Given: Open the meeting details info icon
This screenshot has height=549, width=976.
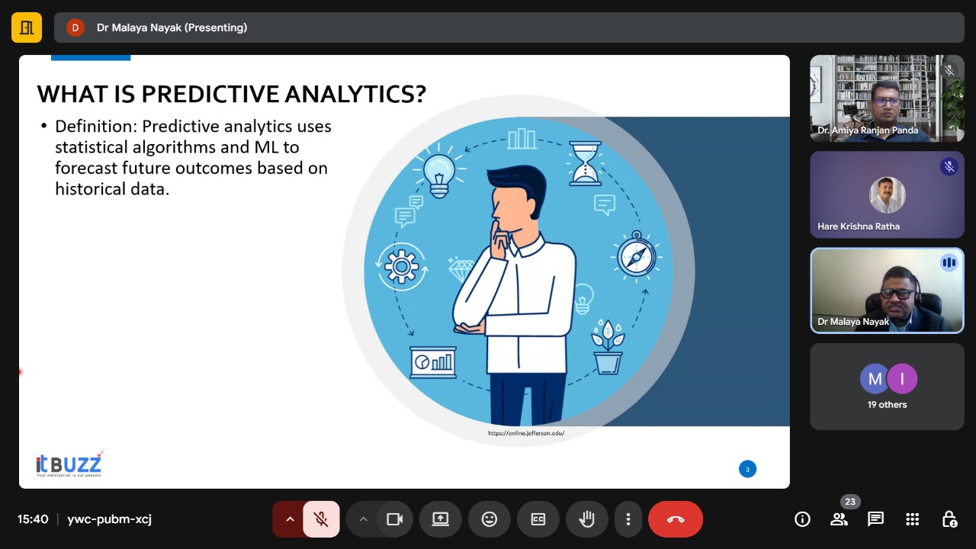Looking at the screenshot, I should [x=802, y=519].
